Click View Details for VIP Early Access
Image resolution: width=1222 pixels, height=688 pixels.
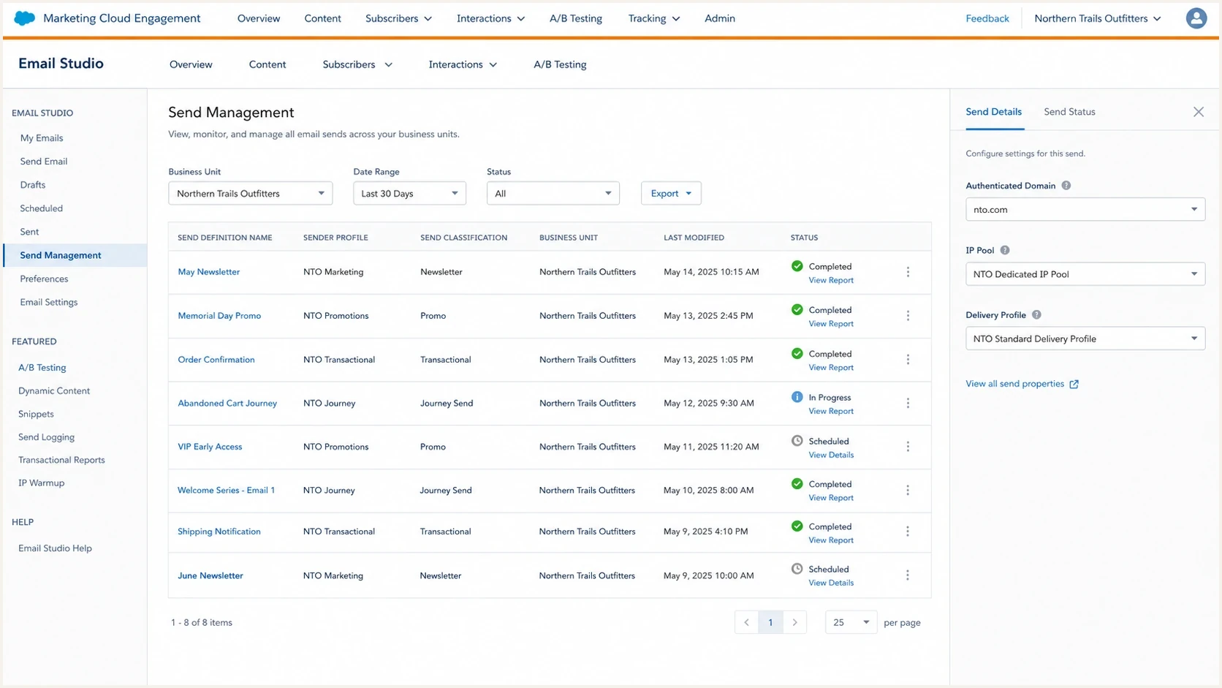831,455
